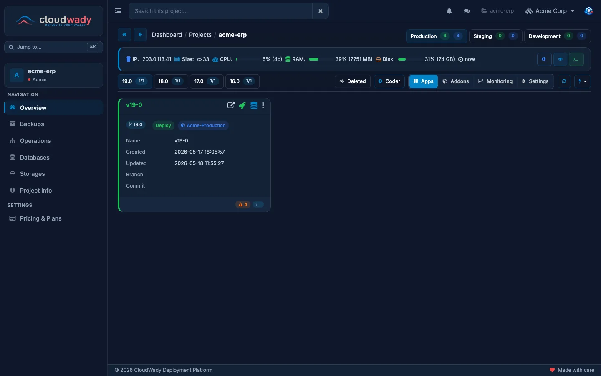Open server info icon button

click(x=544, y=59)
